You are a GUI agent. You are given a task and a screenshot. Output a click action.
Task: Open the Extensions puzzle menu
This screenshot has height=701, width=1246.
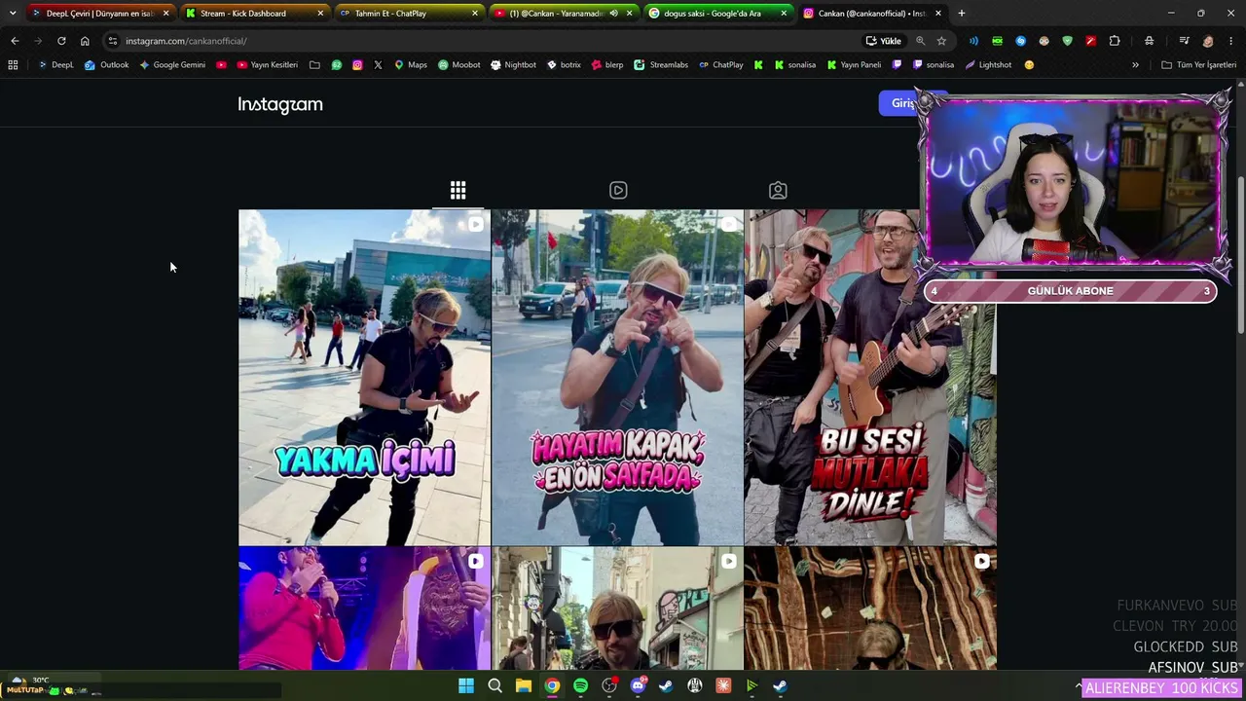click(x=1115, y=41)
